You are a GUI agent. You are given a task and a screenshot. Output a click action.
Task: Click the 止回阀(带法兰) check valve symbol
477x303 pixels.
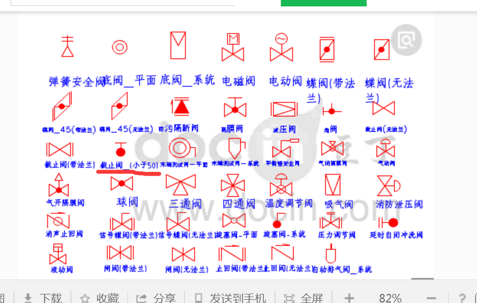(232, 254)
